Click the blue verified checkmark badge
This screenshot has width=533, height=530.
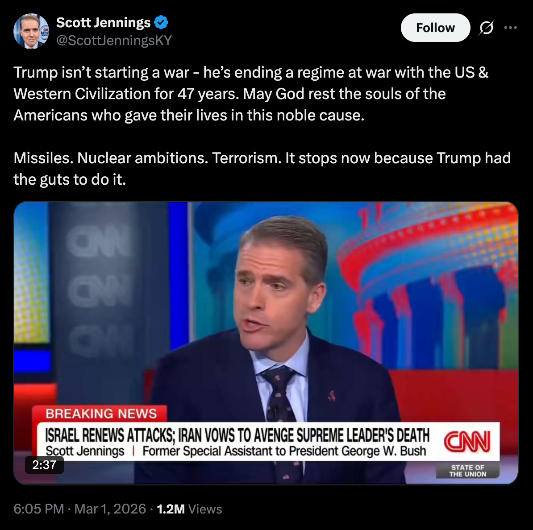click(161, 22)
